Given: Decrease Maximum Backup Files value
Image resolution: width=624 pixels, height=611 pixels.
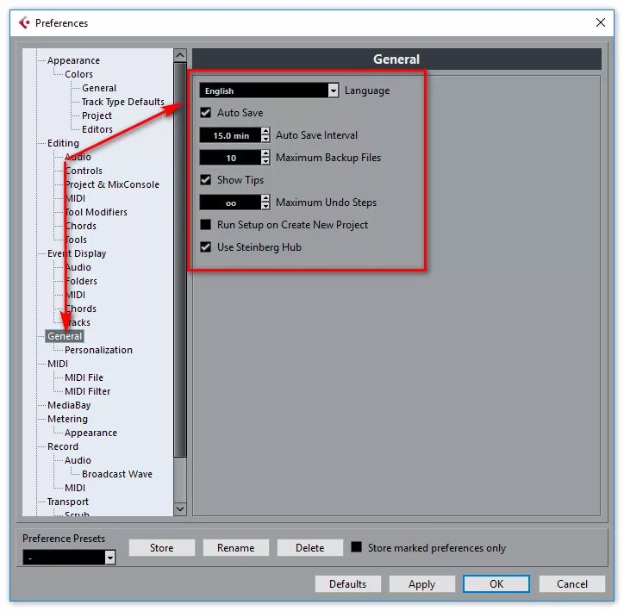Looking at the screenshot, I should (x=265, y=161).
